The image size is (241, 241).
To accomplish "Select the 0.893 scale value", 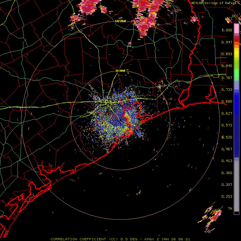I will click(x=227, y=54).
